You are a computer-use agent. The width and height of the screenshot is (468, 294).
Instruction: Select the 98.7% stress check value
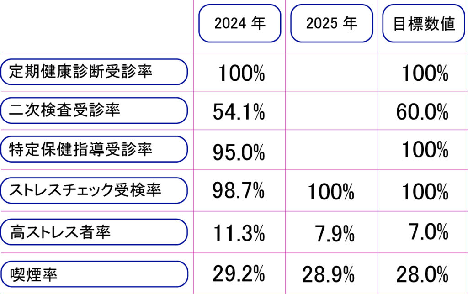tap(239, 190)
